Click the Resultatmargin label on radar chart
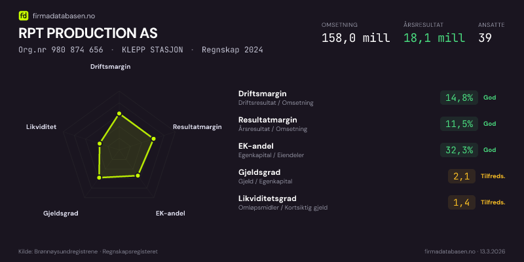This screenshot has width=524, height=262. pyautogui.click(x=197, y=126)
